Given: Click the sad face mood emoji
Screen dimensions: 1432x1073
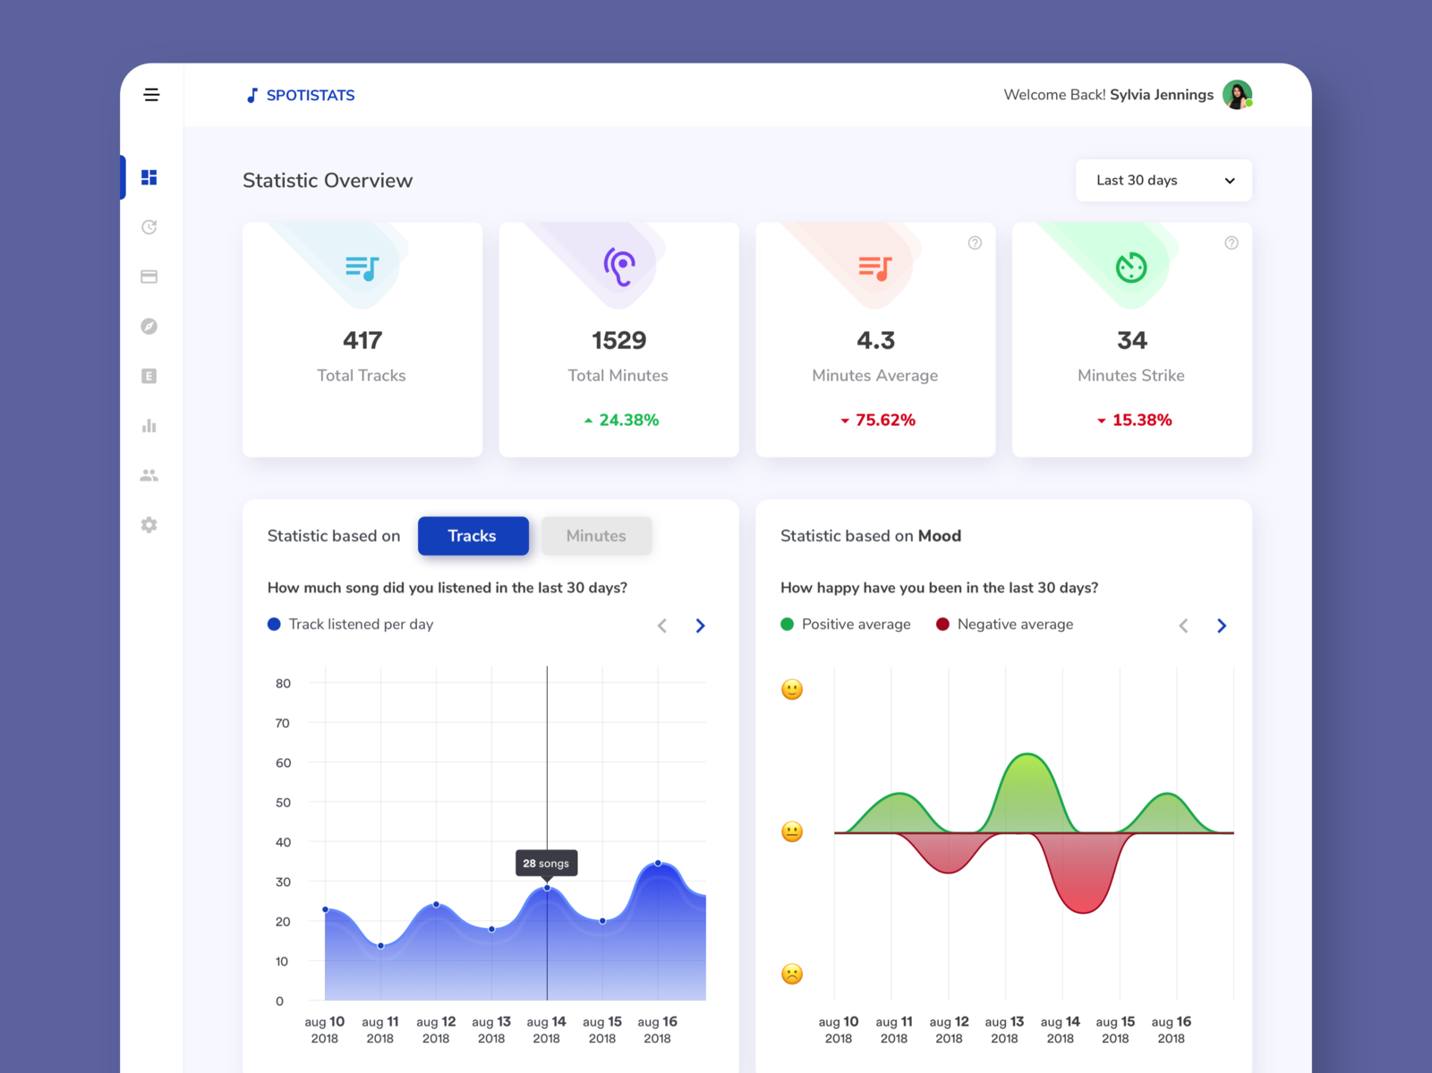Looking at the screenshot, I should 792,974.
